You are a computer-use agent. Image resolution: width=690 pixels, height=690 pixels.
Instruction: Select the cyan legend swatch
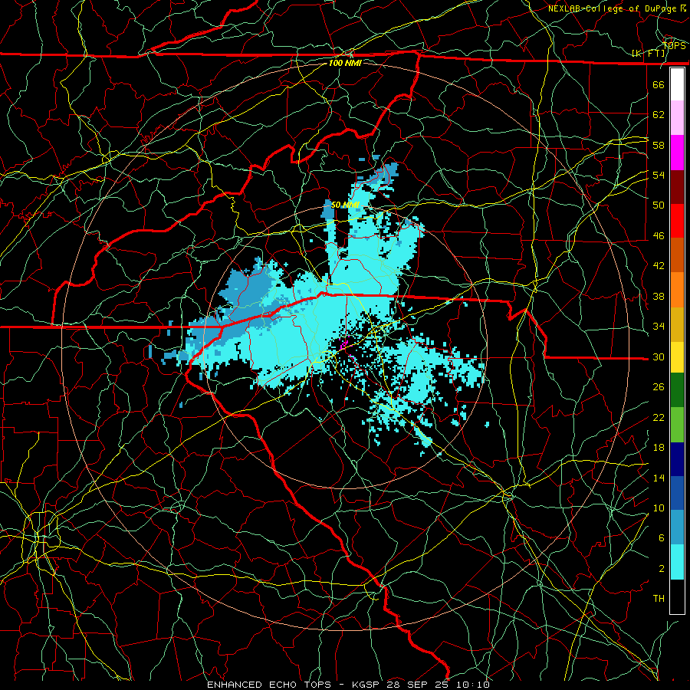tap(677, 562)
